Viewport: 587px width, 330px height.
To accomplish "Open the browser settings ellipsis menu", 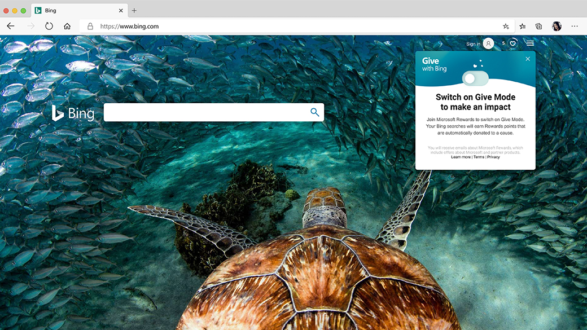I will [x=575, y=26].
